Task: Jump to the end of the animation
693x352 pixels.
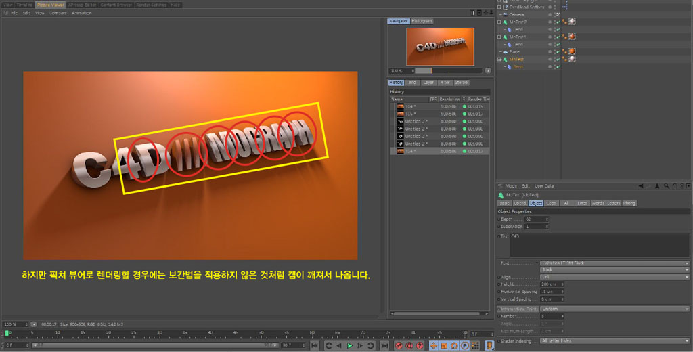Action: pos(384,345)
